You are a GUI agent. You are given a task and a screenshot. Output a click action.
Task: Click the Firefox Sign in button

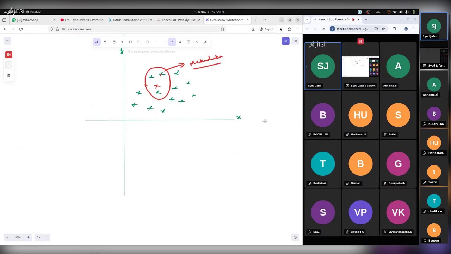click(267, 29)
